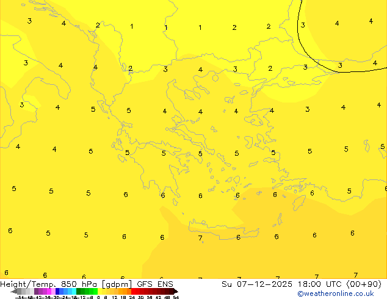This screenshot has height=299, width=387.
Task: Click the right dark-brown legend end arrow
Action: (x=176, y=292)
